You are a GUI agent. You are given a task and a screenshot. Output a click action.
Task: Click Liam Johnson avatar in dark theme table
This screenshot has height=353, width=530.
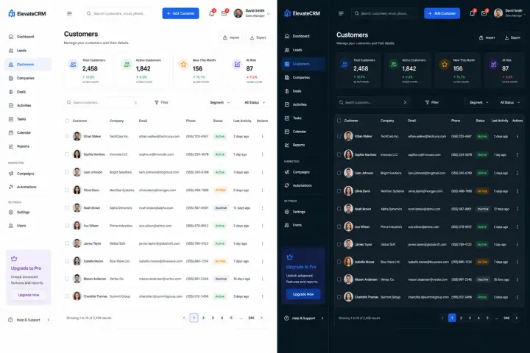point(348,173)
